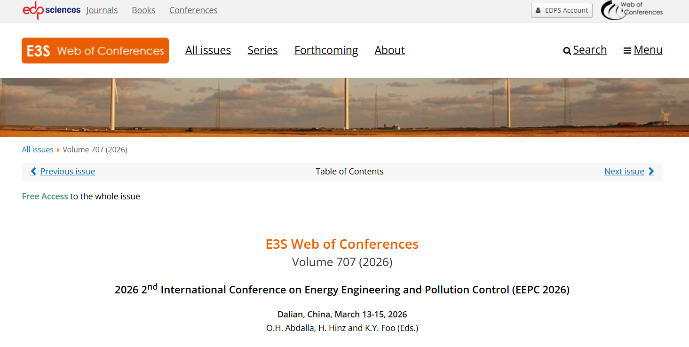
Task: Click the left chevron before Previous issue
Action: click(x=33, y=171)
